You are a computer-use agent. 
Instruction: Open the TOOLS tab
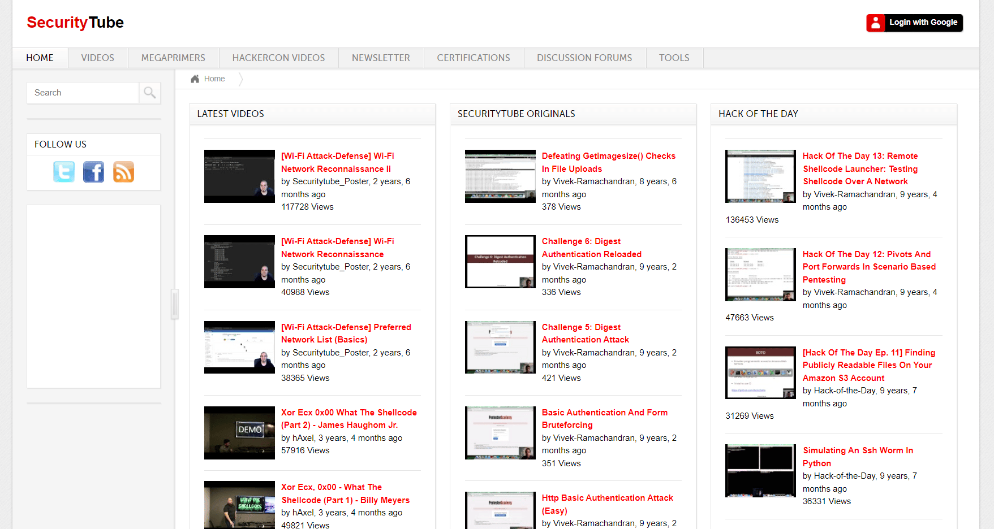coord(674,58)
